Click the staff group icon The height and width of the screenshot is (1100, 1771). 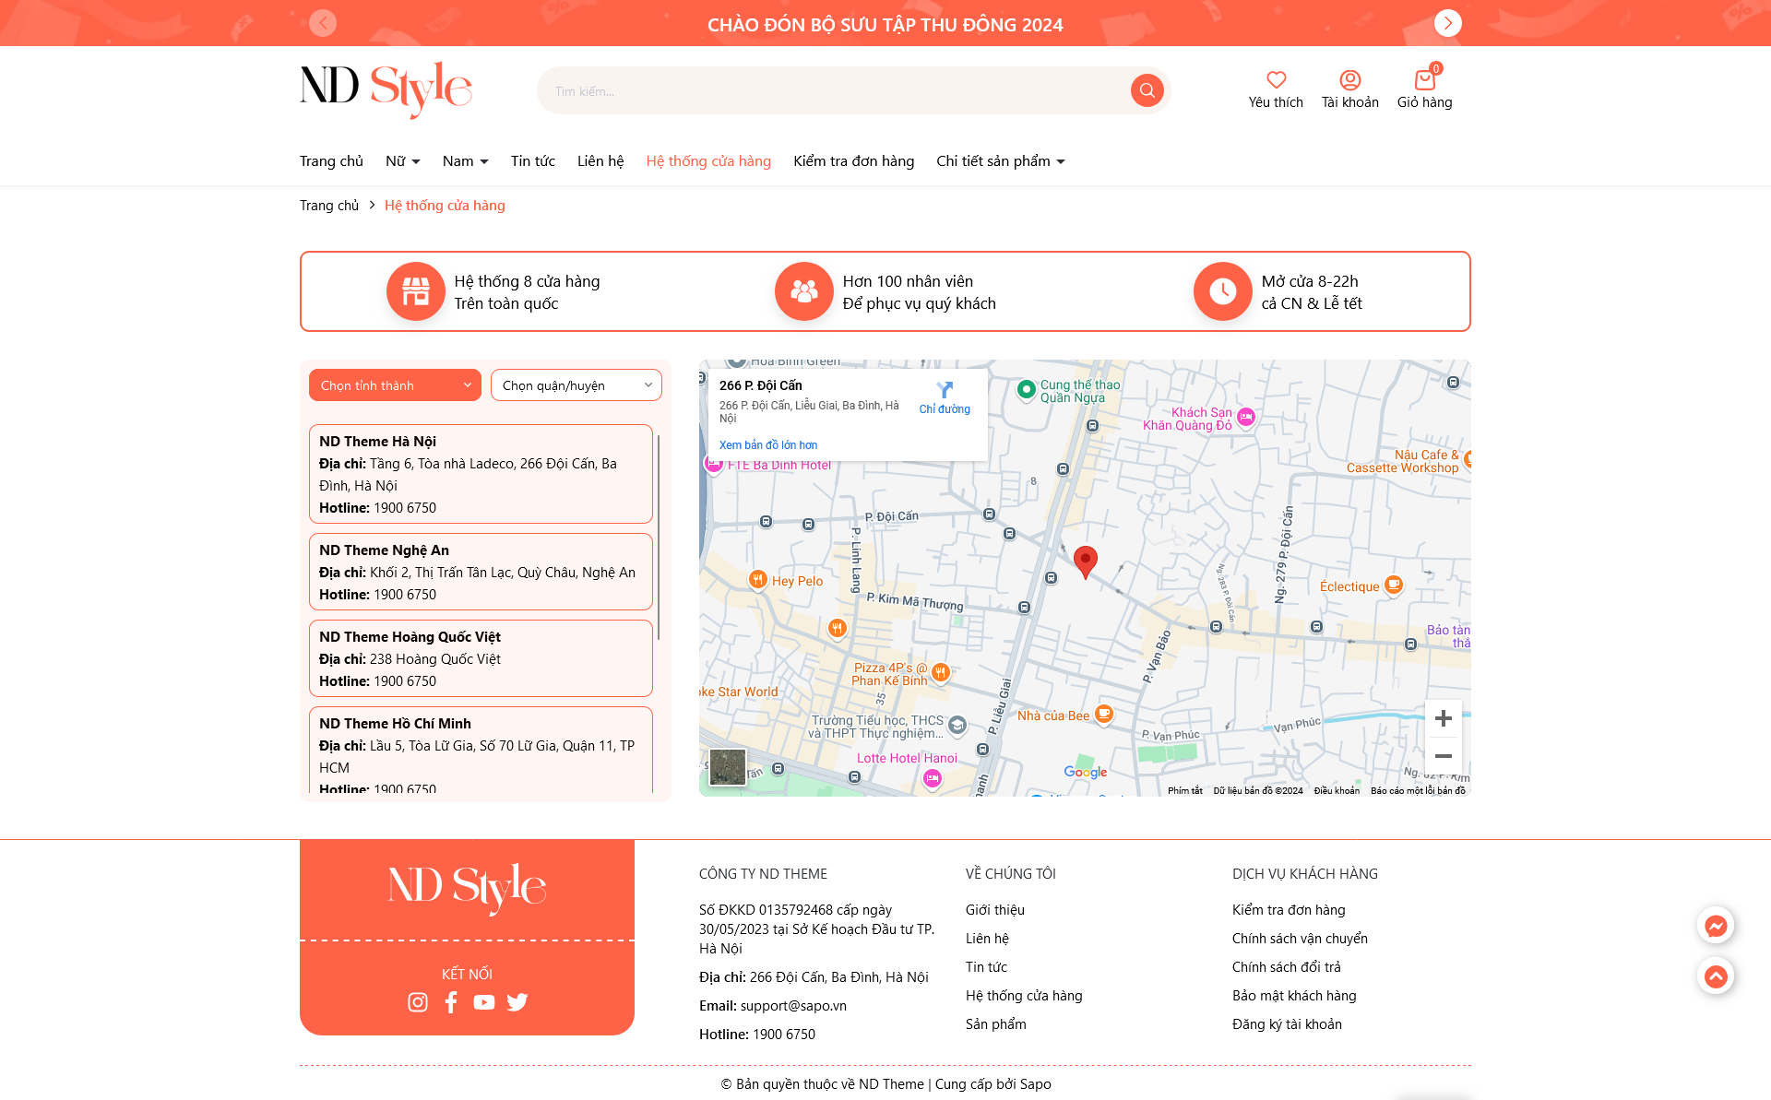(804, 291)
